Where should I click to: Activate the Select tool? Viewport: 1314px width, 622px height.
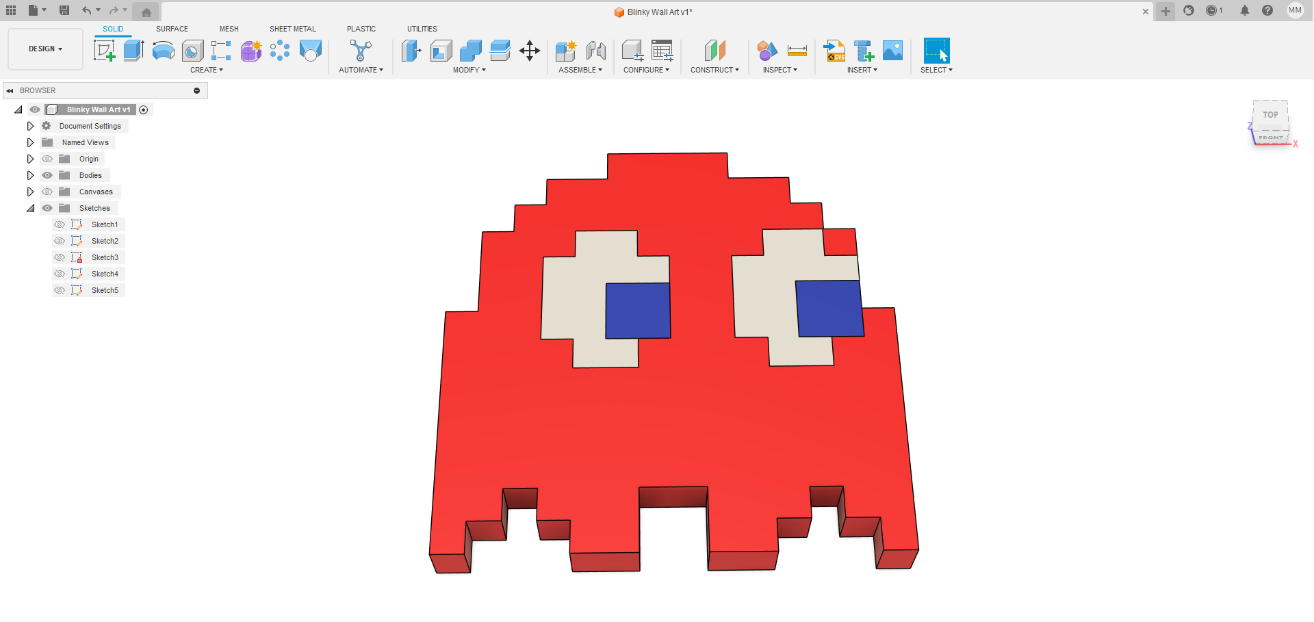pyautogui.click(x=936, y=51)
